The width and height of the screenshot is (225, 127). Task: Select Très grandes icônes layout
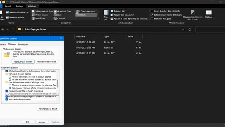42,11
